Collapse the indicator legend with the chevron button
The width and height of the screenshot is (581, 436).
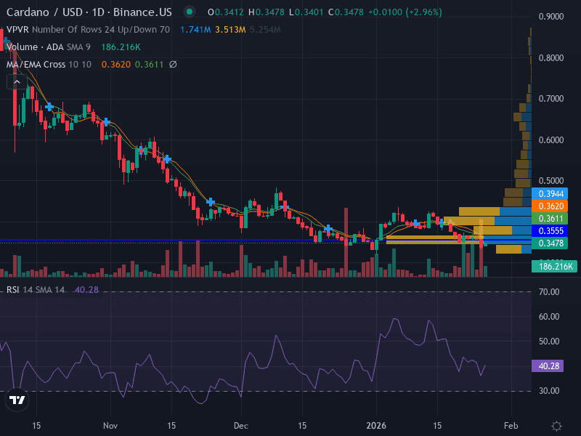coord(17,82)
